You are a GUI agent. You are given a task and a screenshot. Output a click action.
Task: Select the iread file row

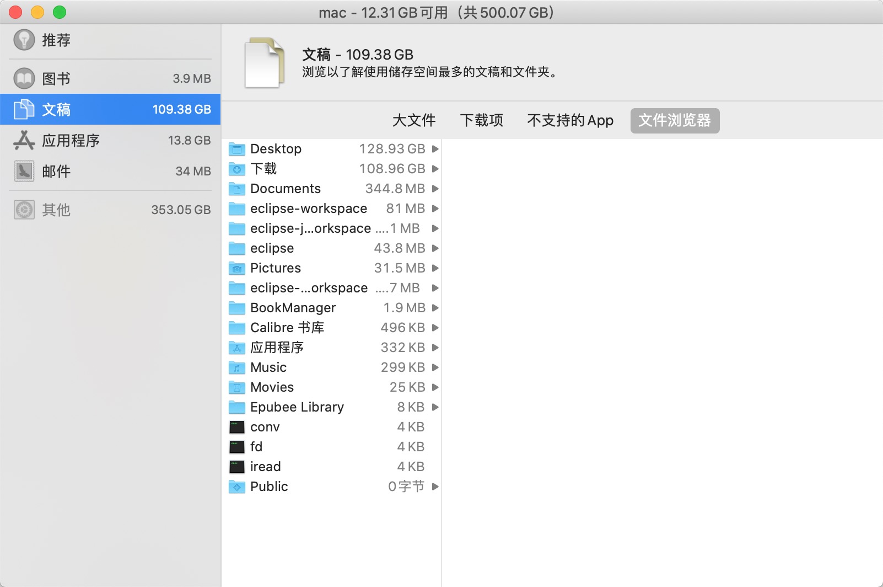point(331,467)
